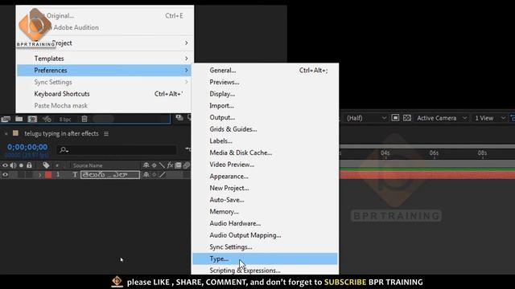This screenshot has width=515, height=289.
Task: Open the Active Camera view dropdown
Action: point(442,118)
